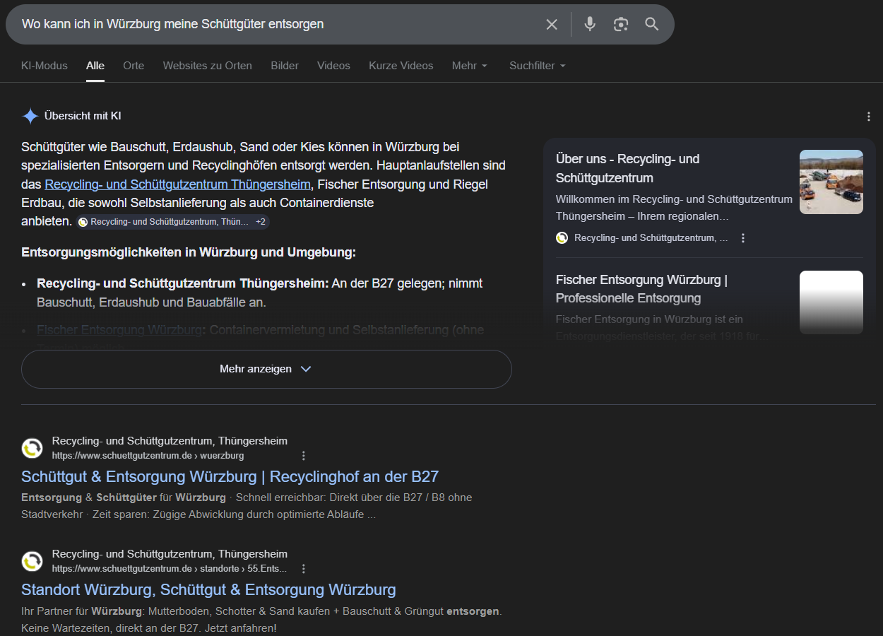Click the thumbnail of the Über uns card

831,182
